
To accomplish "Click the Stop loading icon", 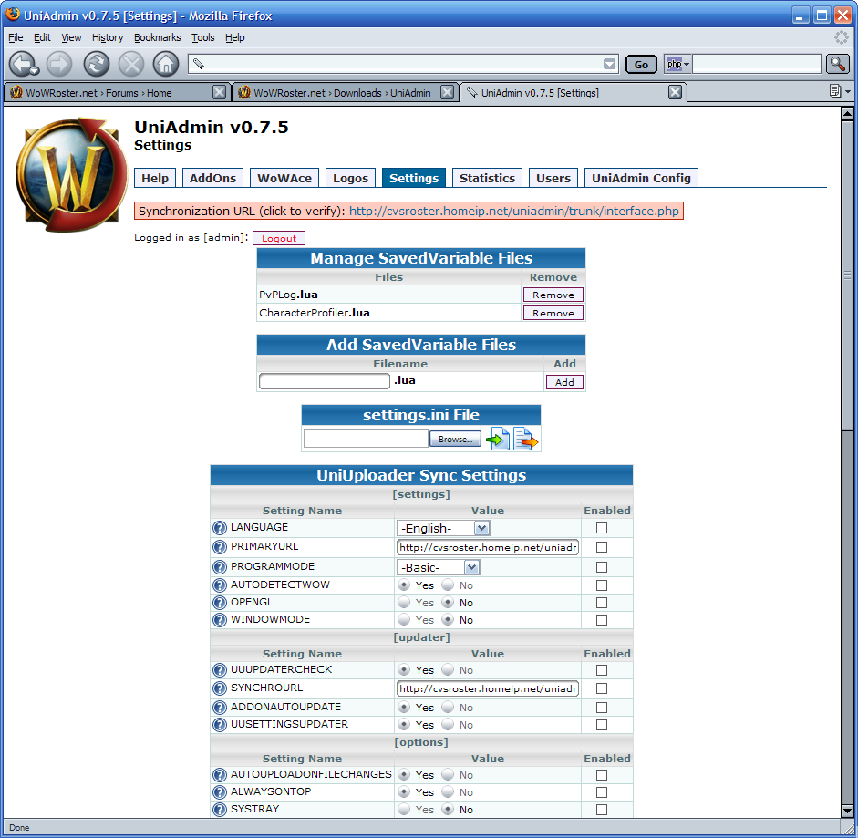I will [x=131, y=64].
